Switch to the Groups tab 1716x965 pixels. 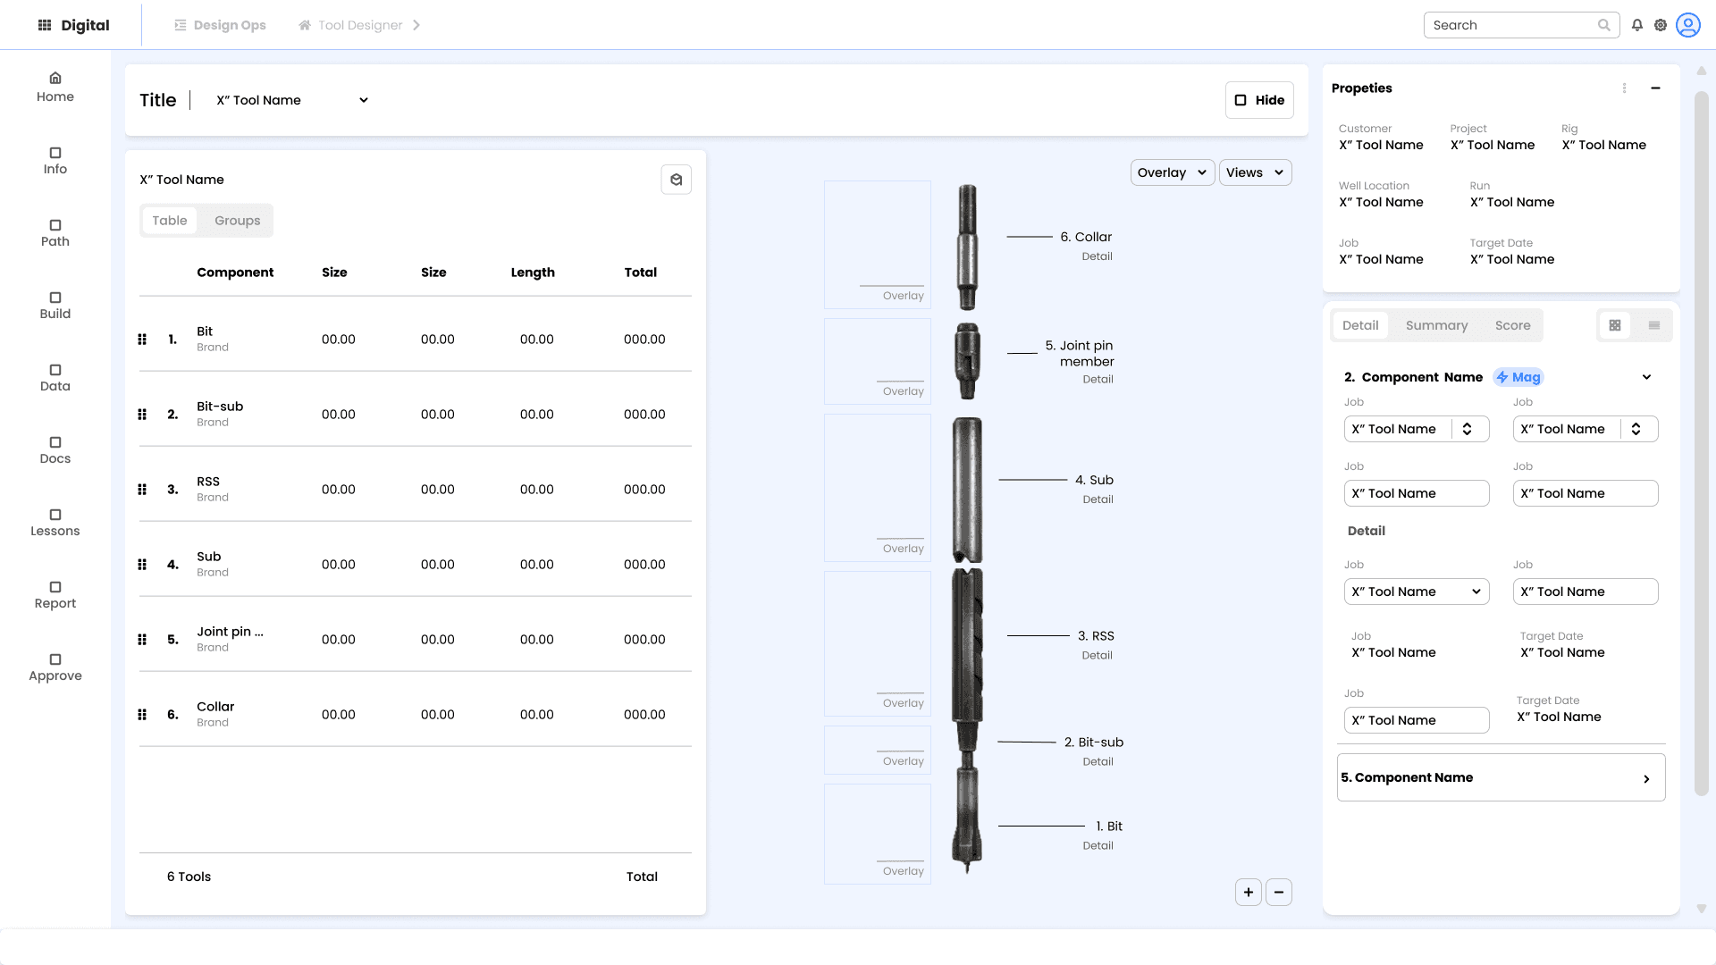tap(237, 221)
